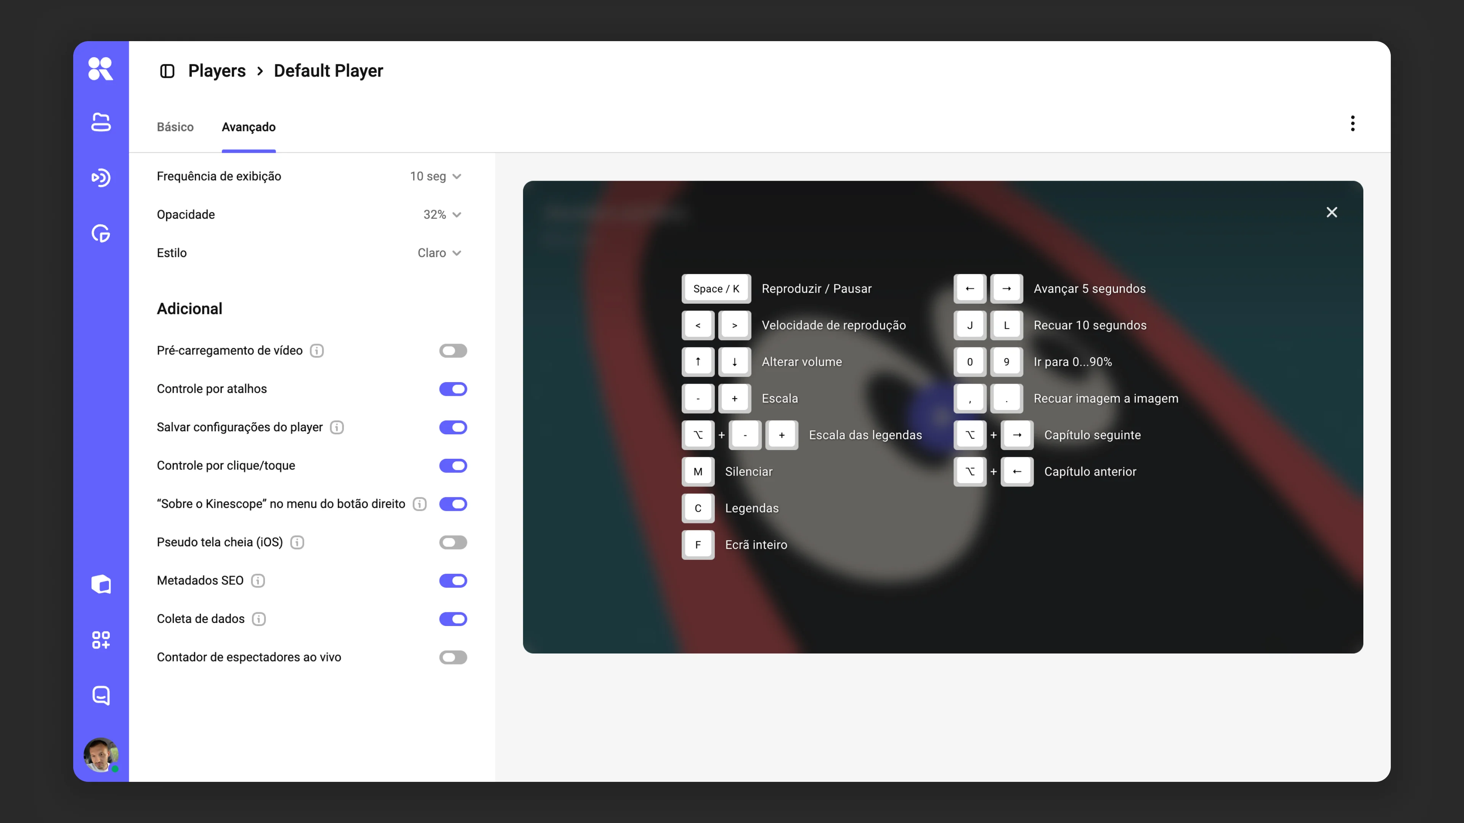This screenshot has height=823, width=1464.
Task: Click info icon next to Pré-carregamento de vídeo
Action: 317,351
